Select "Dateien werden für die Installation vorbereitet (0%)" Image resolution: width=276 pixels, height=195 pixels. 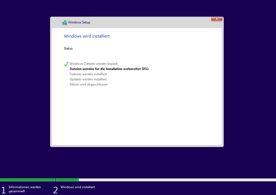(109, 69)
